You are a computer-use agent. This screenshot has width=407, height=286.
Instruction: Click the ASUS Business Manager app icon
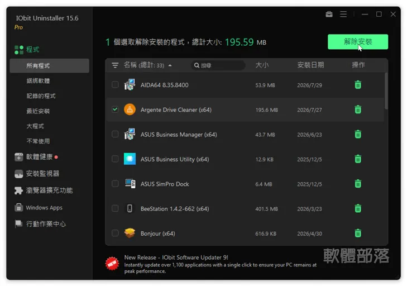point(130,134)
